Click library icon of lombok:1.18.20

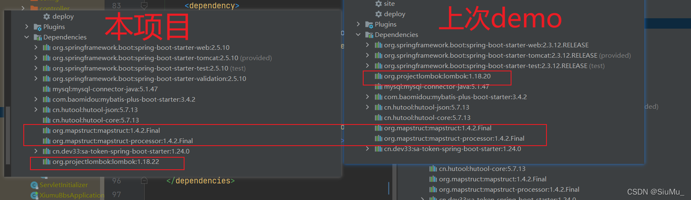point(378,76)
